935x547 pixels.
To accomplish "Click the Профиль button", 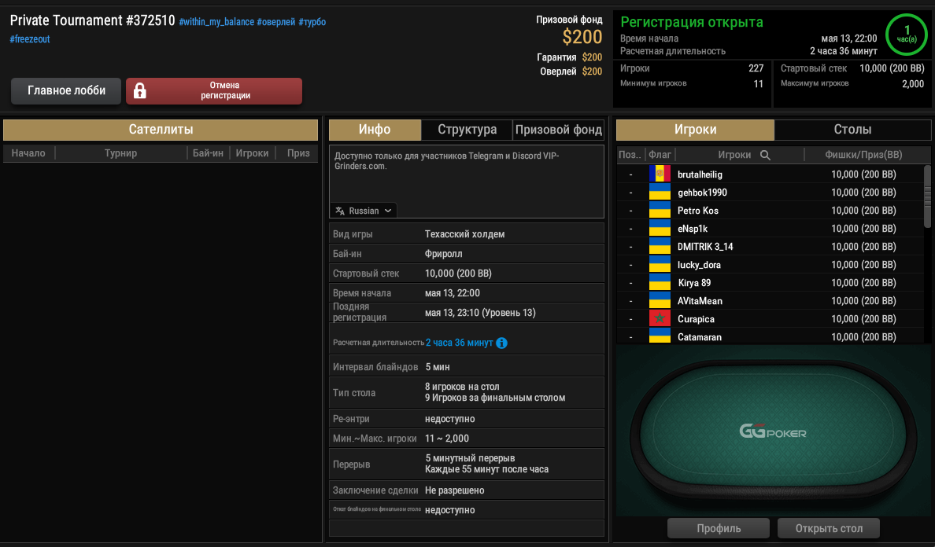I will (719, 529).
